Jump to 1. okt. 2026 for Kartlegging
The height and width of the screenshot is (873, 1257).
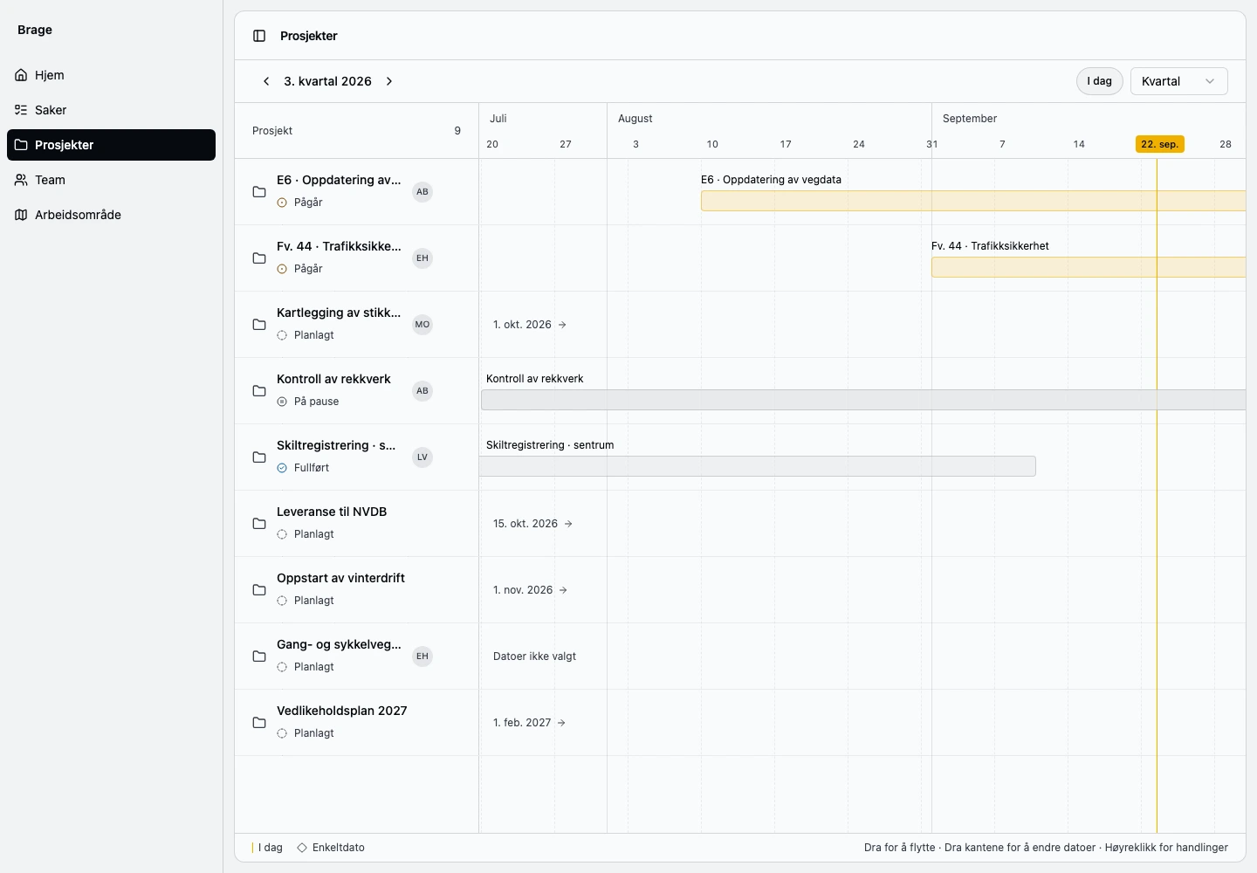click(530, 325)
